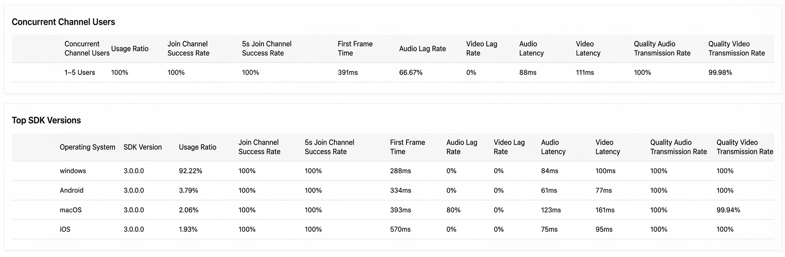Click the 391ms first frame time value
The height and width of the screenshot is (257, 785).
click(348, 72)
